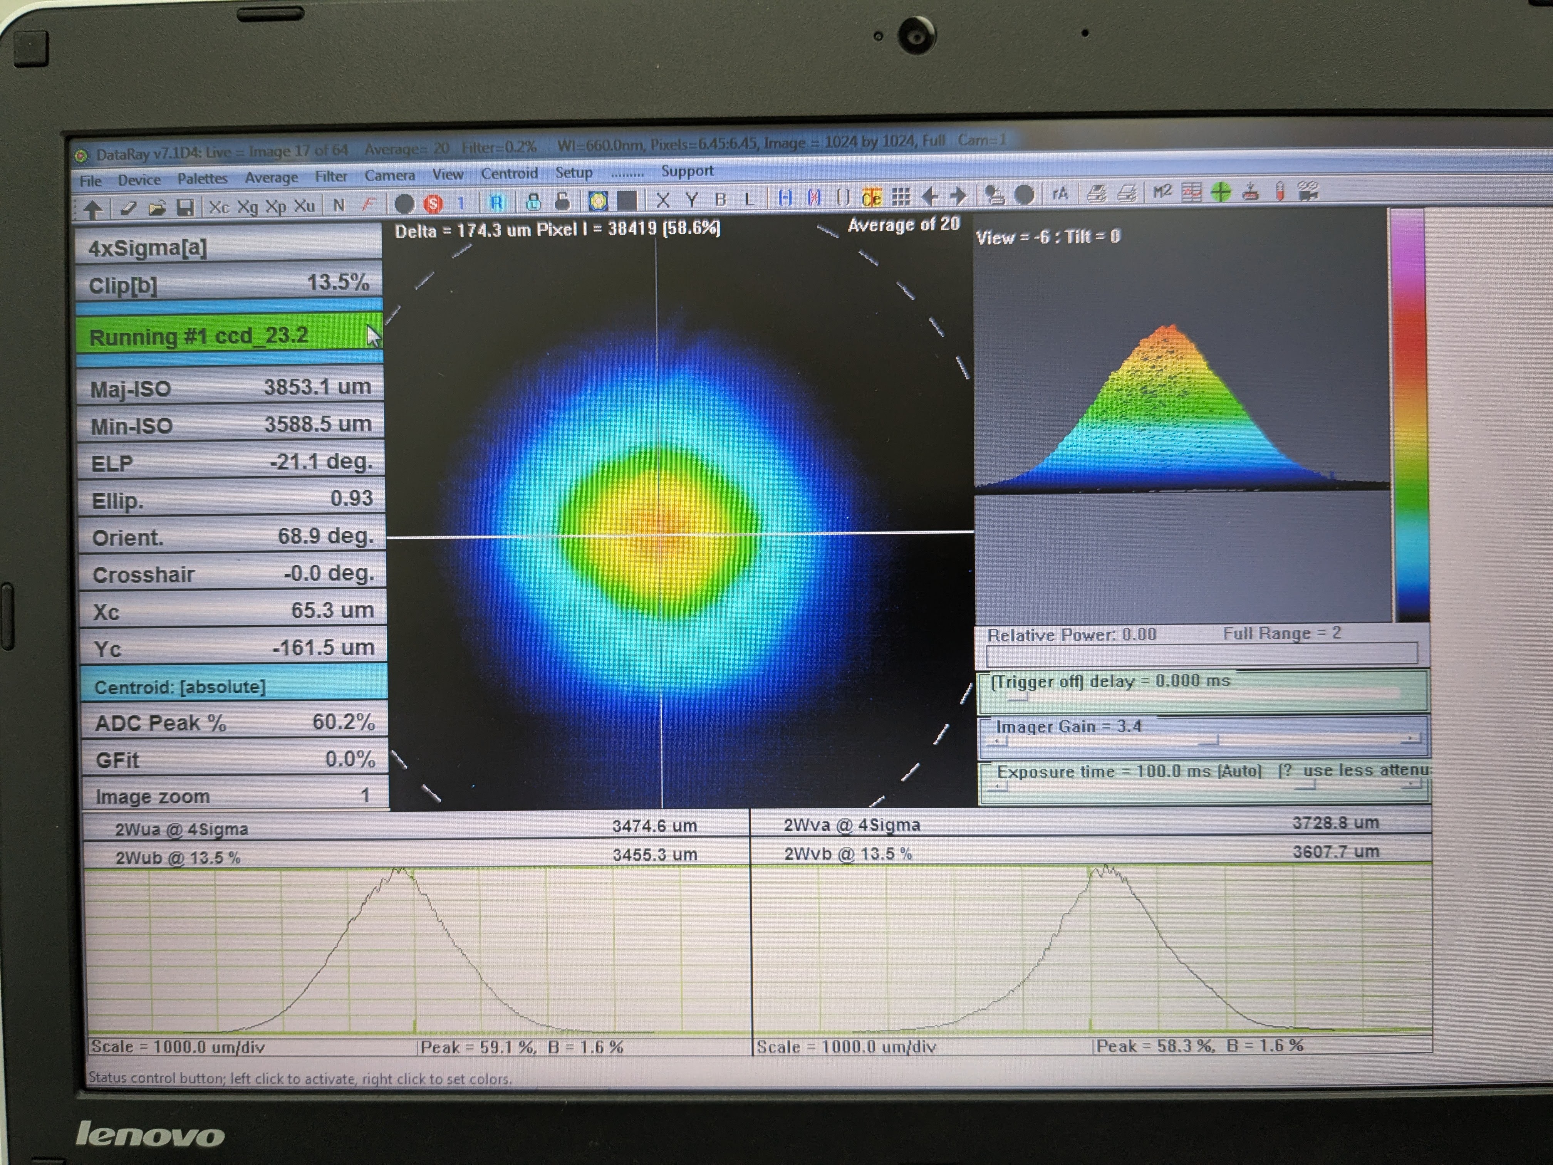Click the save floppy disk icon

(184, 207)
